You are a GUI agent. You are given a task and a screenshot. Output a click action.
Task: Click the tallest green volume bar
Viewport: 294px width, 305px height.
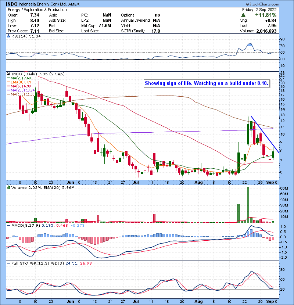(x=248, y=205)
